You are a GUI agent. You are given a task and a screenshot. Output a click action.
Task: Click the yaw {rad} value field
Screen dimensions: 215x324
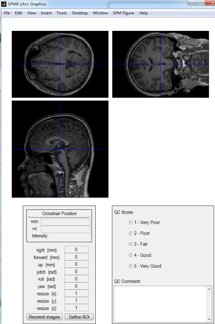(x=76, y=286)
